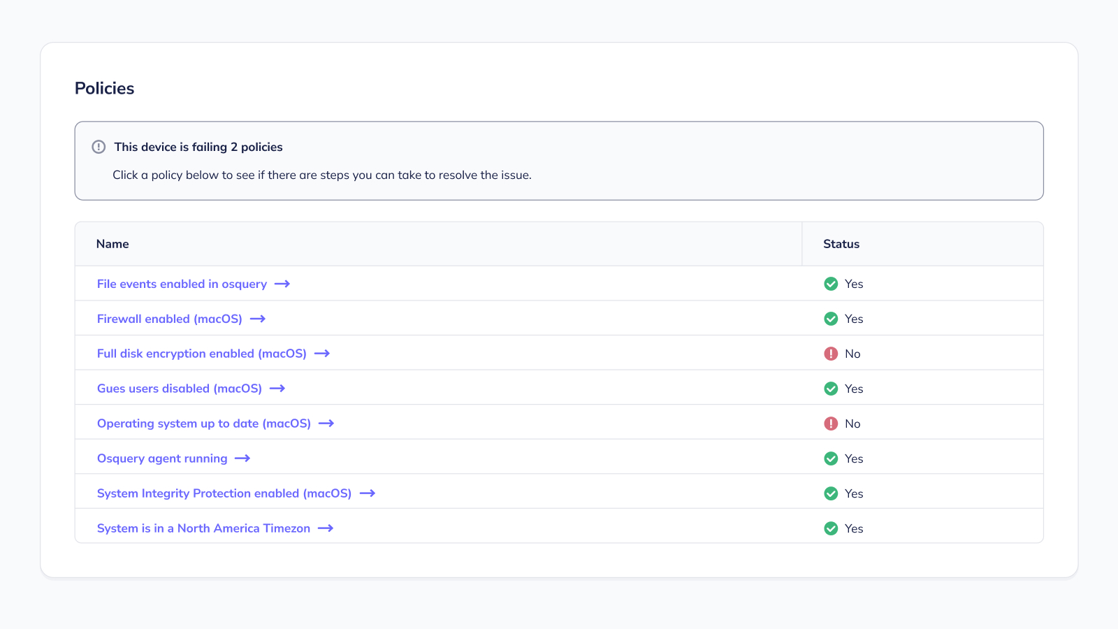1118x629 pixels.
Task: Open Gues users disabled (macOS) policy
Action: pos(180,389)
